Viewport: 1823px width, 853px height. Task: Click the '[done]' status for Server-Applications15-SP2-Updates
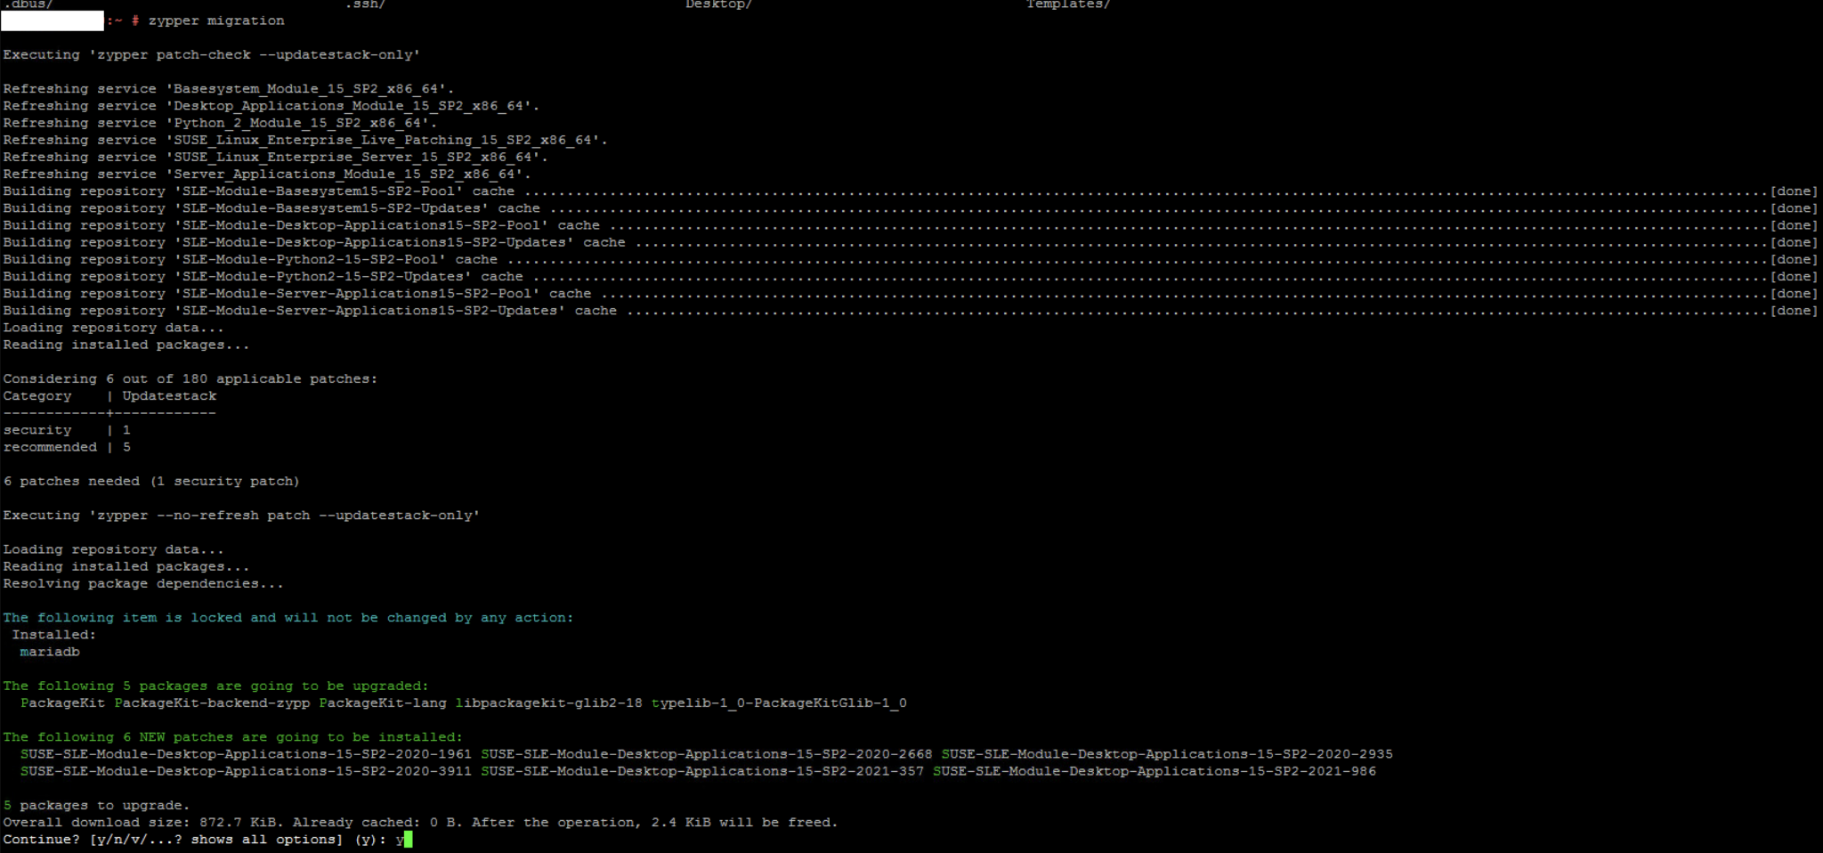[x=1793, y=311]
